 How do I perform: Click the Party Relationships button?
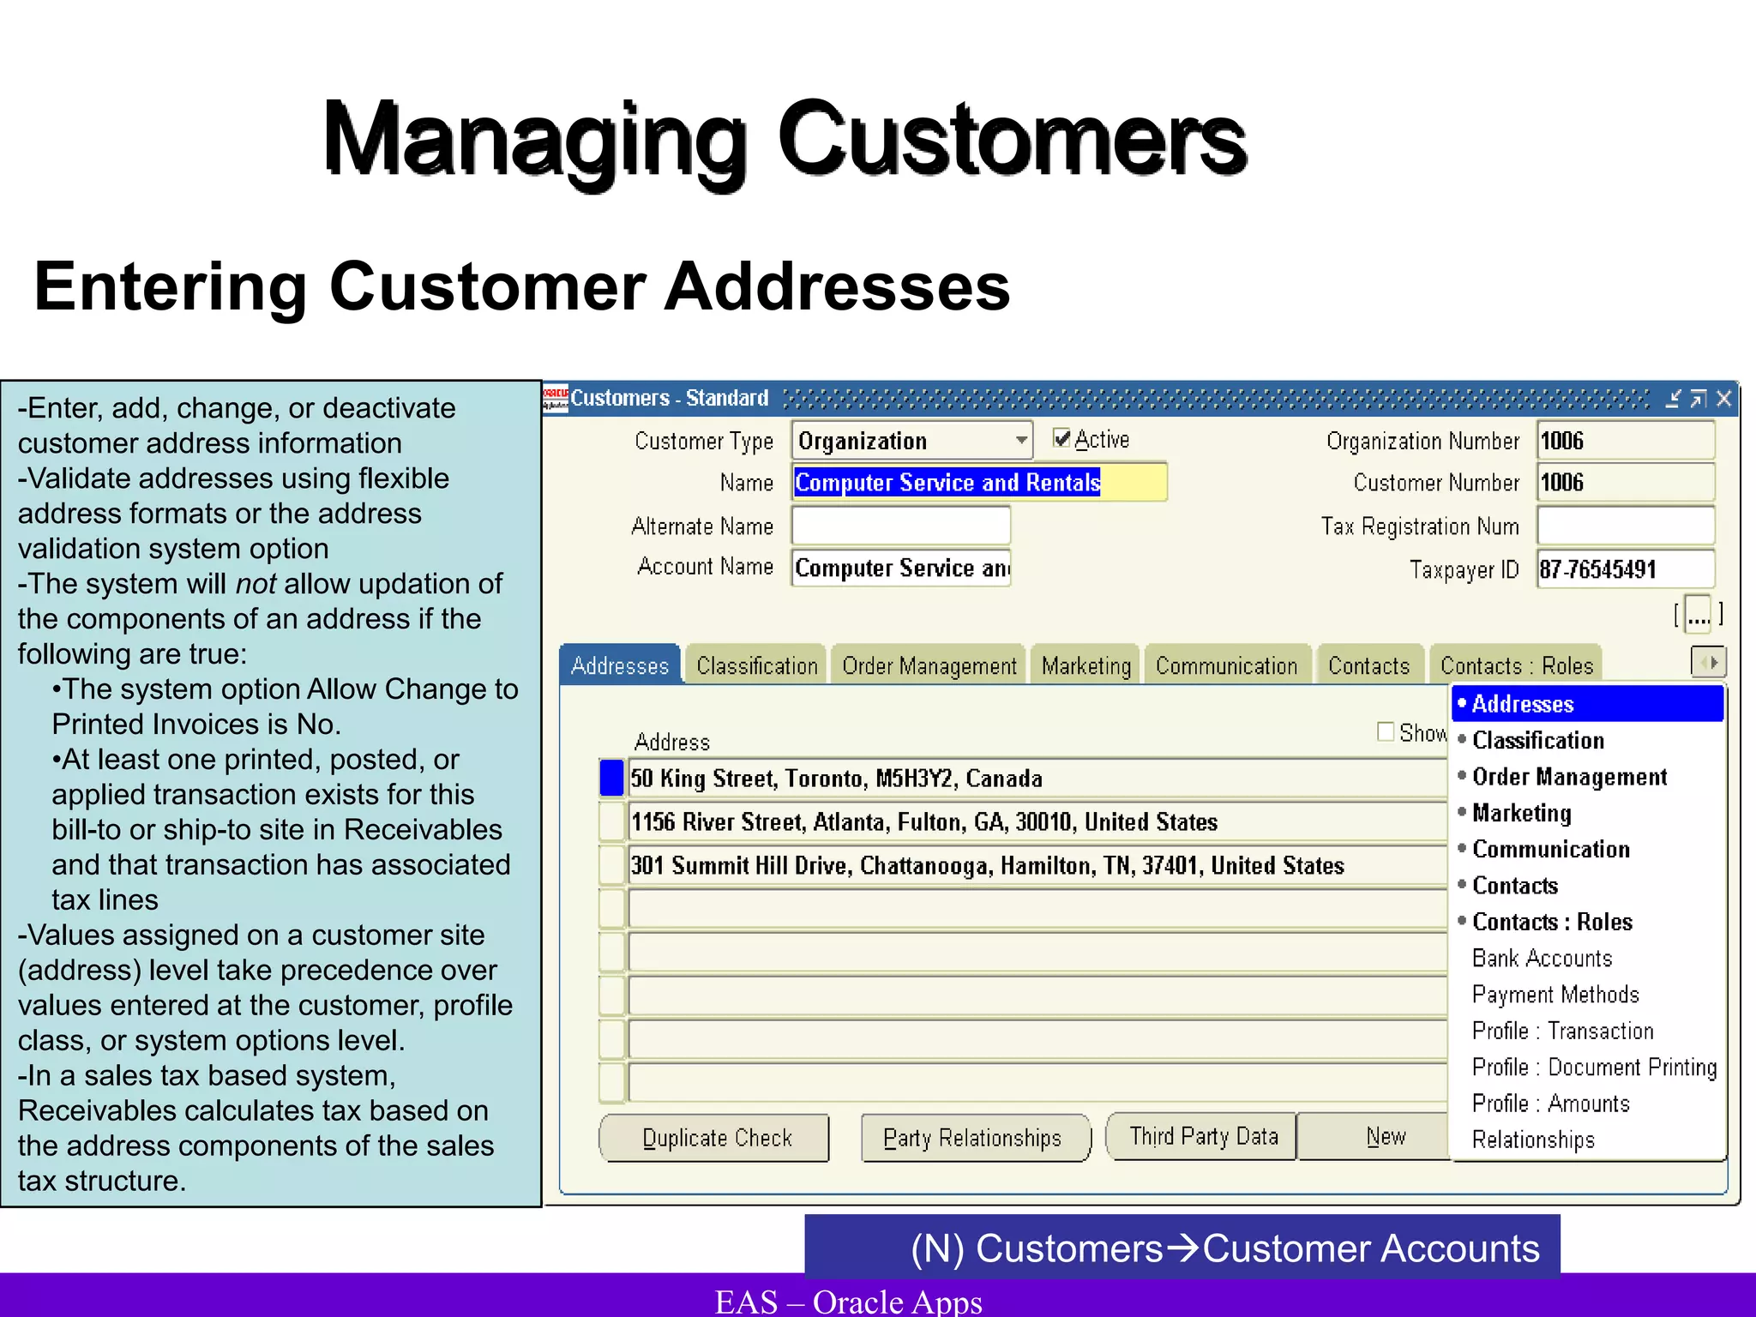coord(975,1138)
